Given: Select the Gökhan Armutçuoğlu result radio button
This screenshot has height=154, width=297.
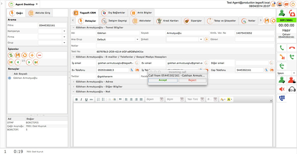Looking at the screenshot, I should click(10, 78).
